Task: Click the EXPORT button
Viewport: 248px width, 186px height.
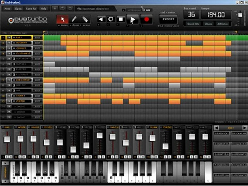Action: [x=168, y=19]
